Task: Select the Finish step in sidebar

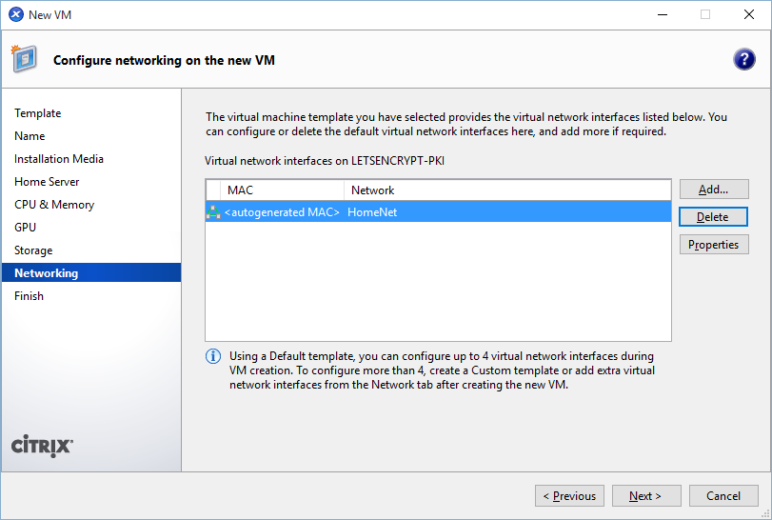Action: click(29, 296)
